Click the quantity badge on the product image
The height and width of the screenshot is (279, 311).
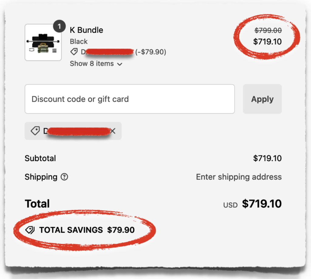pos(60,26)
